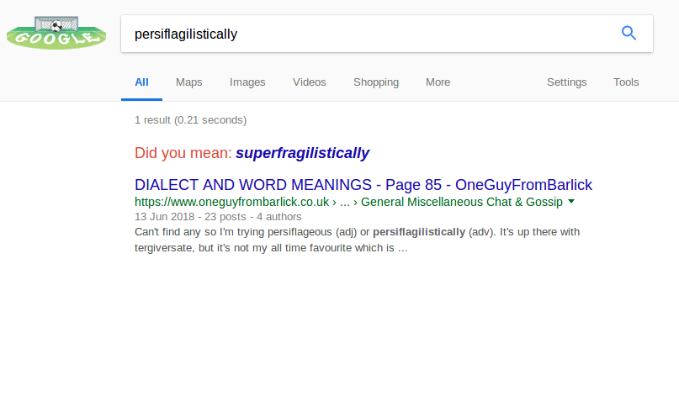Screen dimensions: 679x396
Task: Switch to the Maps tab
Action: (x=189, y=82)
